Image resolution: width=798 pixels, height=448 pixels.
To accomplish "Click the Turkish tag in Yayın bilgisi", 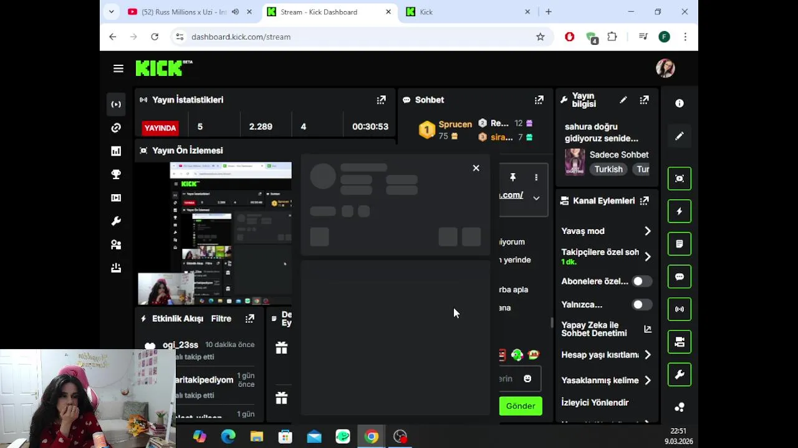I will pyautogui.click(x=608, y=169).
